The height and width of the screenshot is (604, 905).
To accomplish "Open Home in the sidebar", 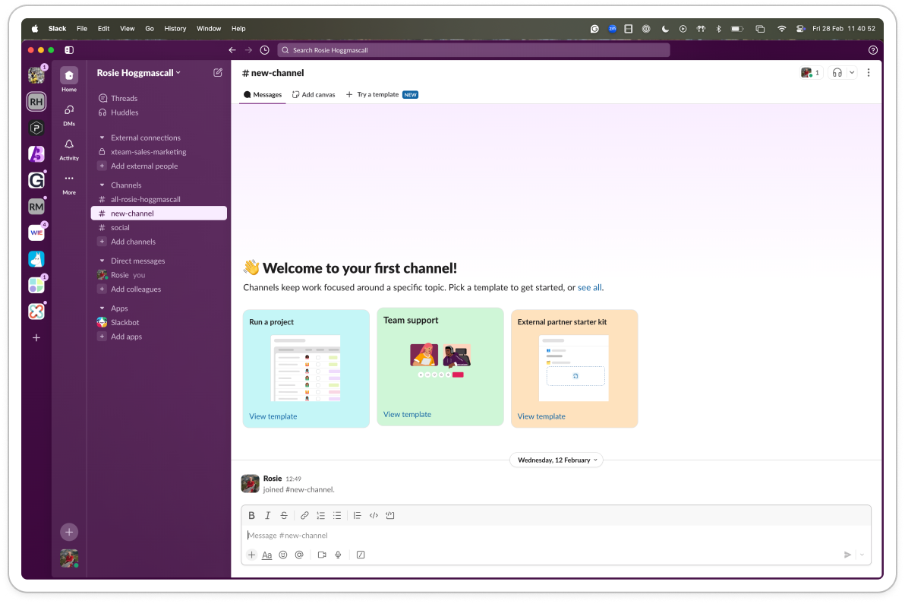I will (68, 80).
